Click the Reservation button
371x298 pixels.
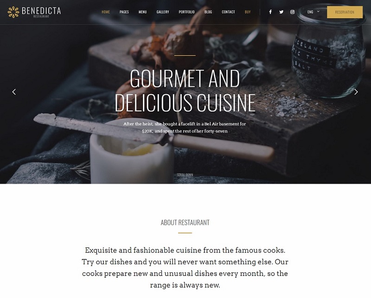click(x=345, y=12)
